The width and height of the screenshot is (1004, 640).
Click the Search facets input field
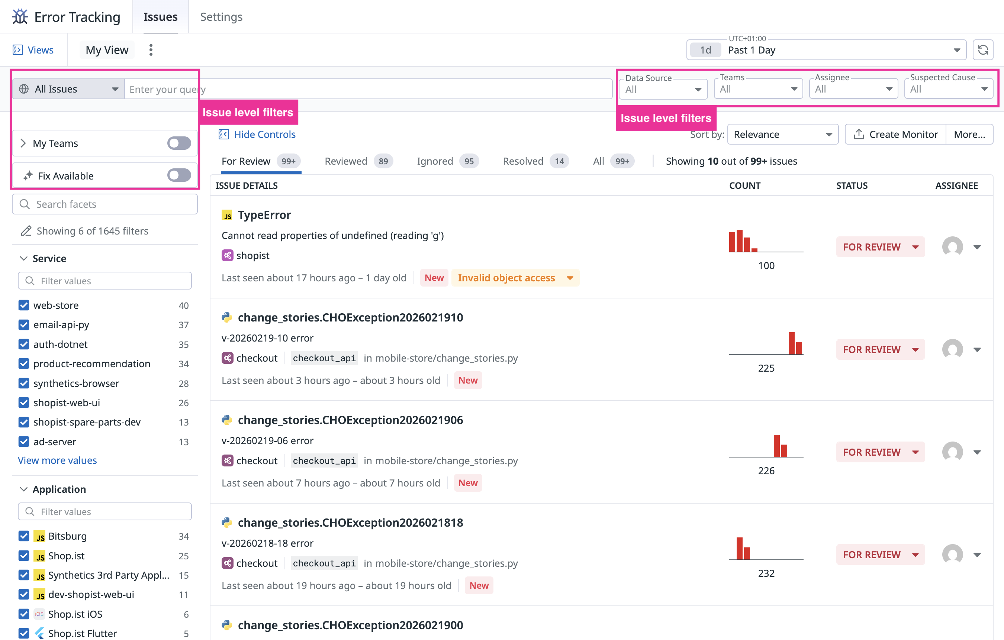(x=104, y=204)
